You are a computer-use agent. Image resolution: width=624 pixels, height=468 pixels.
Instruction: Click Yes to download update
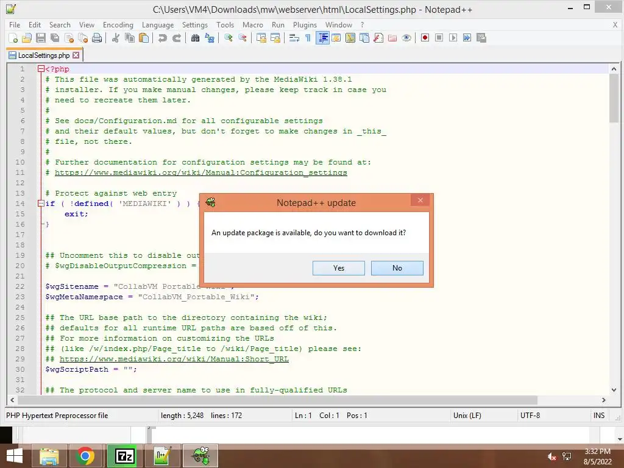(x=339, y=268)
